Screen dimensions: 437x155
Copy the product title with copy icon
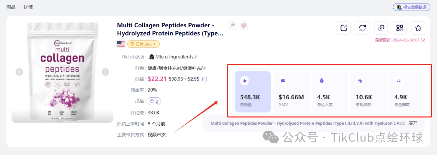point(233,25)
